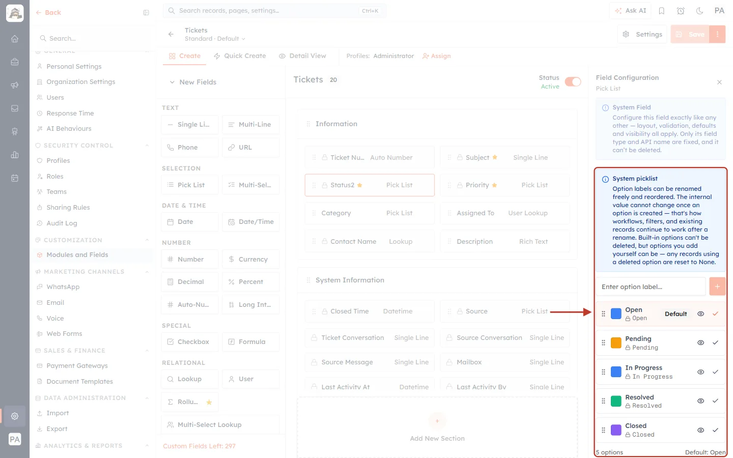Open the more options menu beside Save
The width and height of the screenshot is (733, 458).
[x=717, y=34]
